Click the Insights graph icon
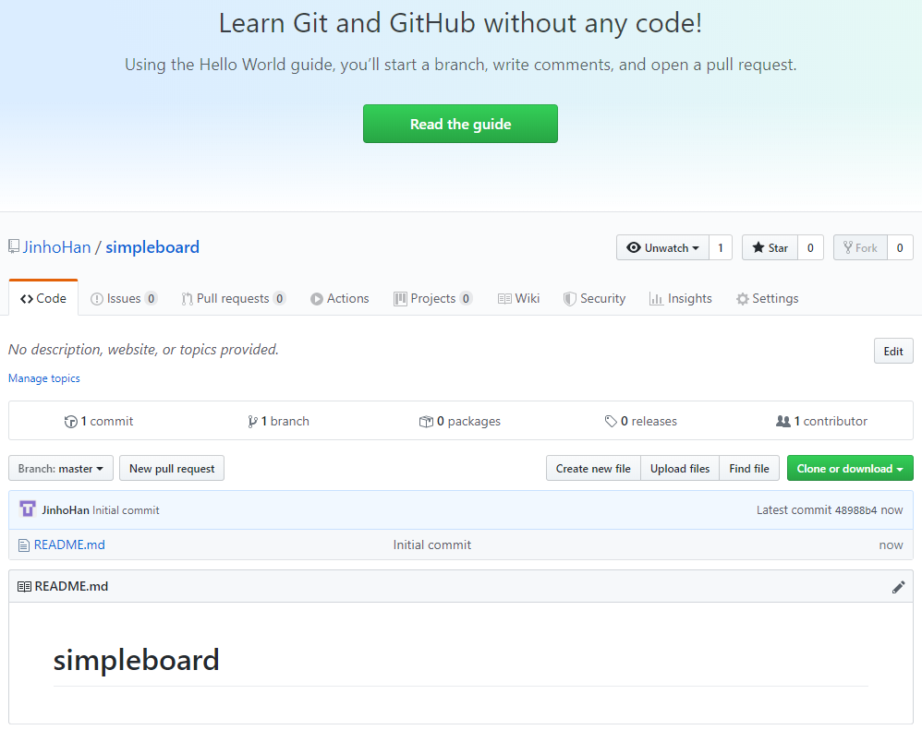 [x=656, y=299]
